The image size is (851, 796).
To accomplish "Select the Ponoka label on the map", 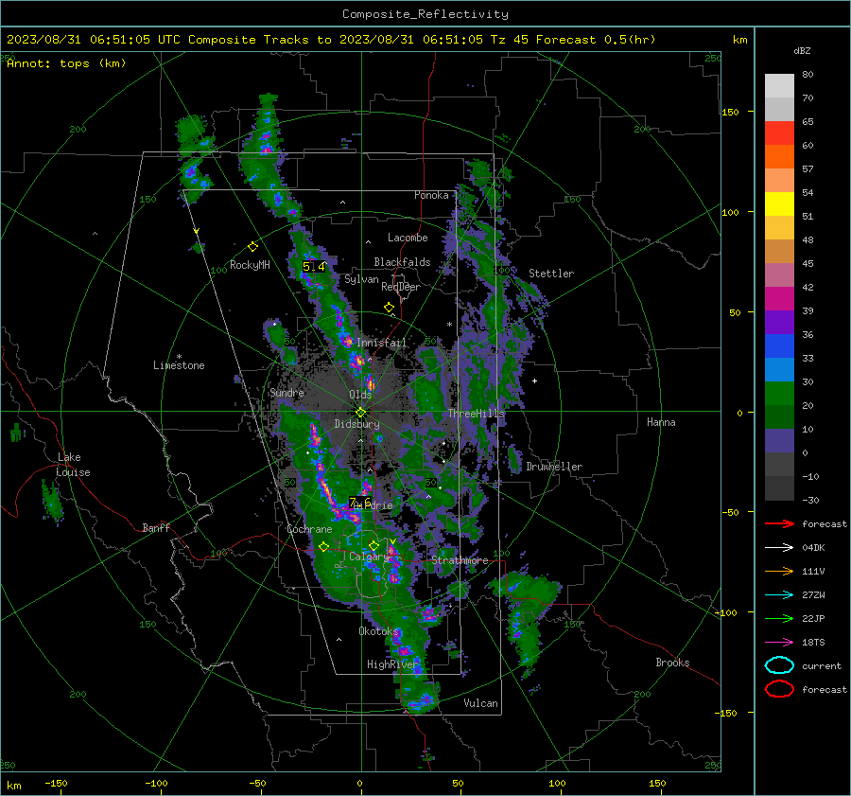I will click(431, 195).
